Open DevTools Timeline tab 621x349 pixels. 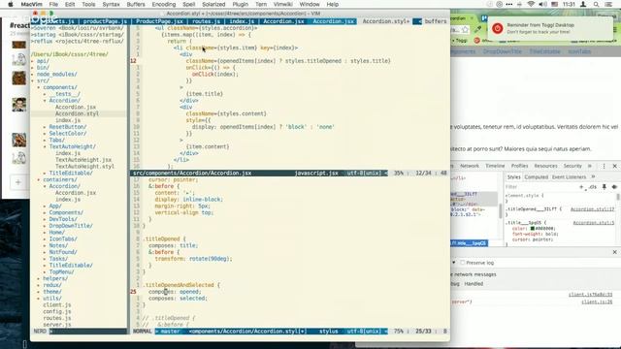click(x=495, y=166)
